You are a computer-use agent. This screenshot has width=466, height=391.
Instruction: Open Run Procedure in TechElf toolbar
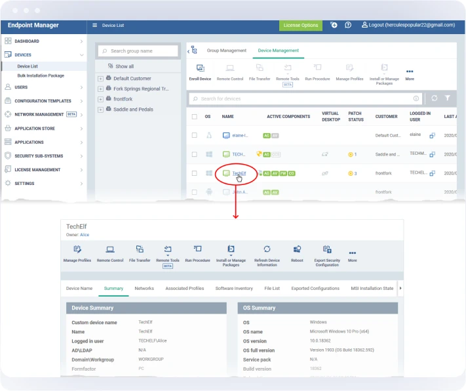[x=197, y=249]
